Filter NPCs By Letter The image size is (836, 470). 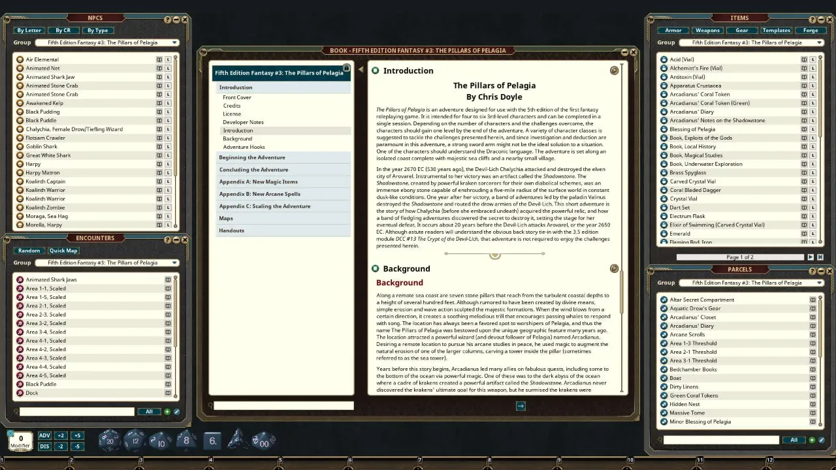tap(29, 30)
